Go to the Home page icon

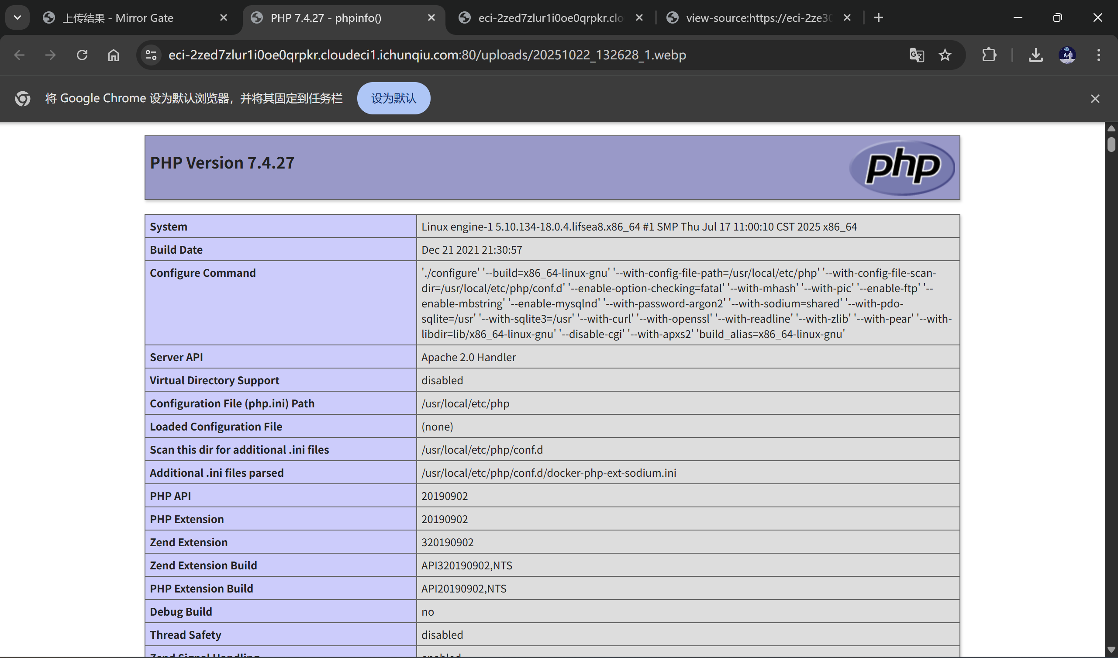(114, 55)
